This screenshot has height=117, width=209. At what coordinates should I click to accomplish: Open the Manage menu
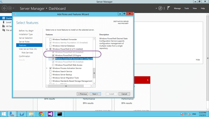tap(177, 8)
